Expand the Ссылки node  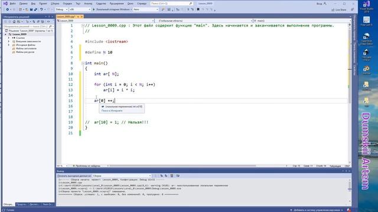coord(9,38)
